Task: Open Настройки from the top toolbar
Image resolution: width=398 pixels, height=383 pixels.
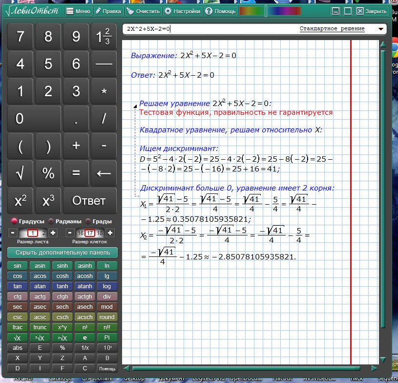Action: coord(182,11)
